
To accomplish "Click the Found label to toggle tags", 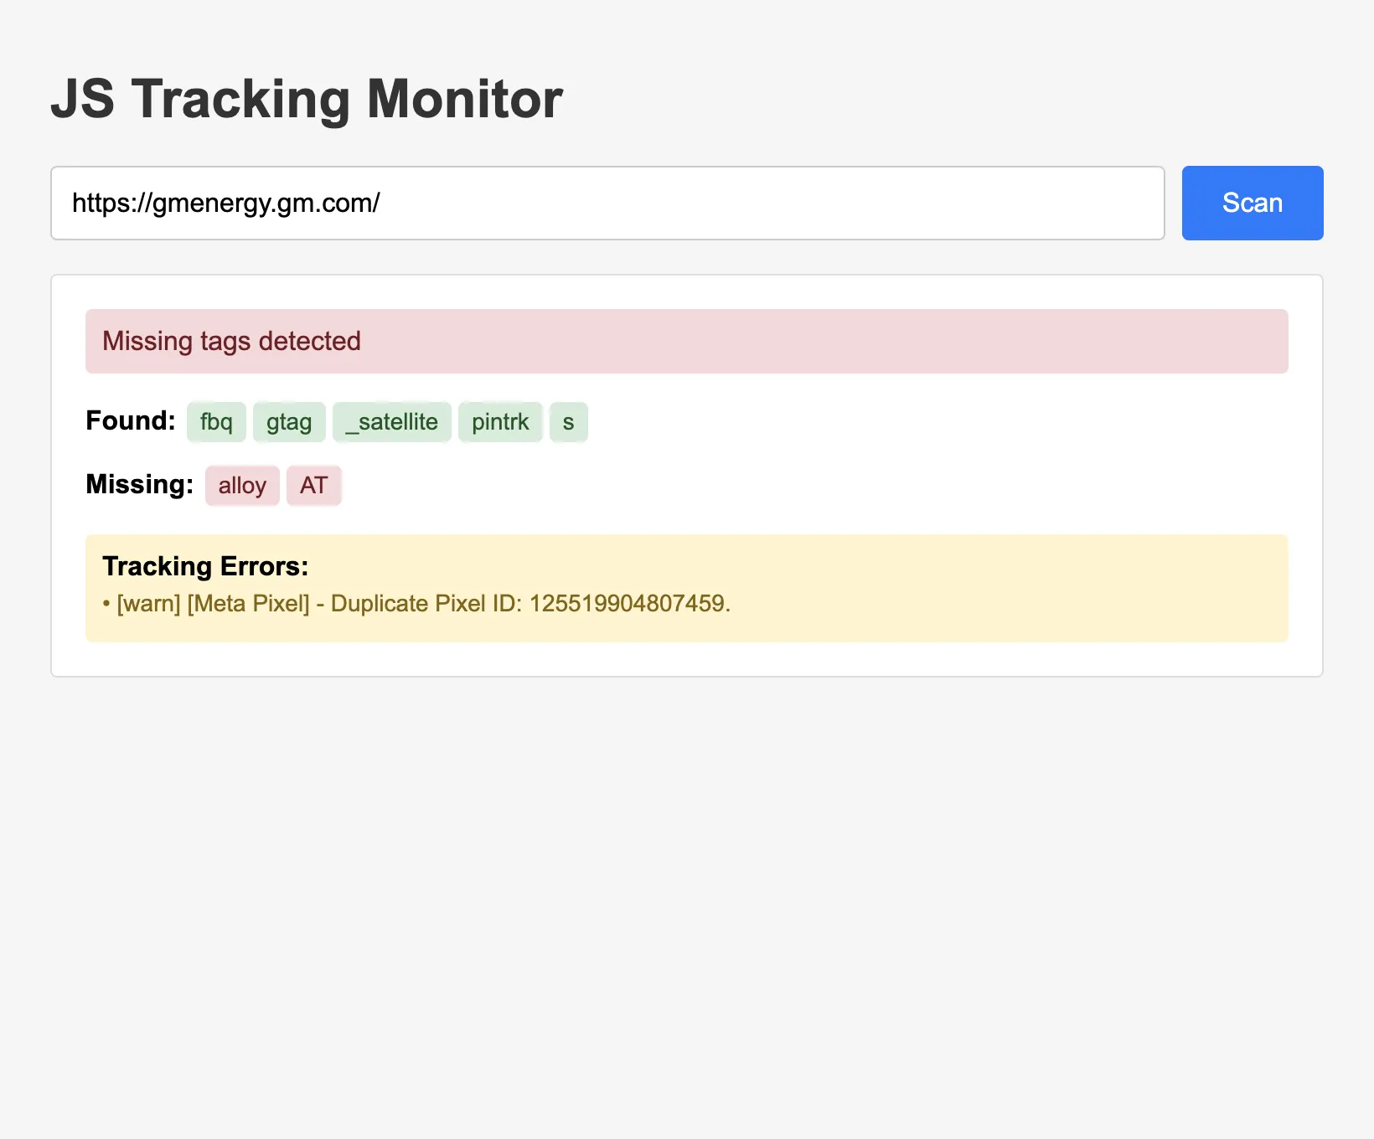I will coord(129,421).
